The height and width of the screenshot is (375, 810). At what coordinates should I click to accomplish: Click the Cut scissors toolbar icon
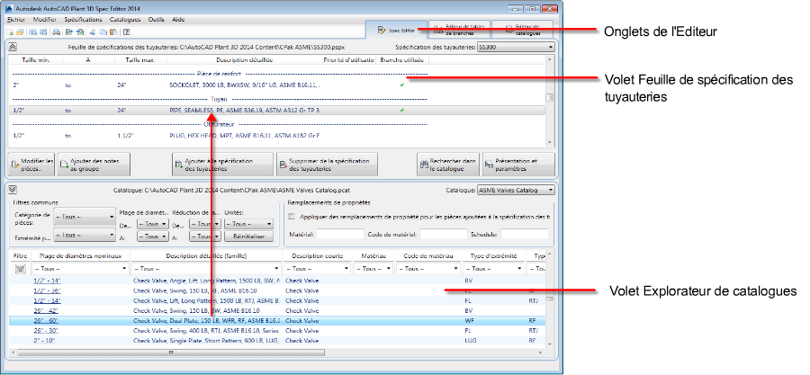[93, 32]
